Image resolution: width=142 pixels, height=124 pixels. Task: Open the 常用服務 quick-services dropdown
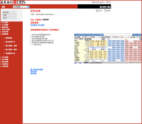[x=21, y=7]
